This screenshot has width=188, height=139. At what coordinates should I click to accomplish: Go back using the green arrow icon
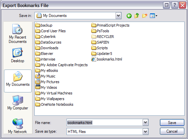[x=129, y=16]
